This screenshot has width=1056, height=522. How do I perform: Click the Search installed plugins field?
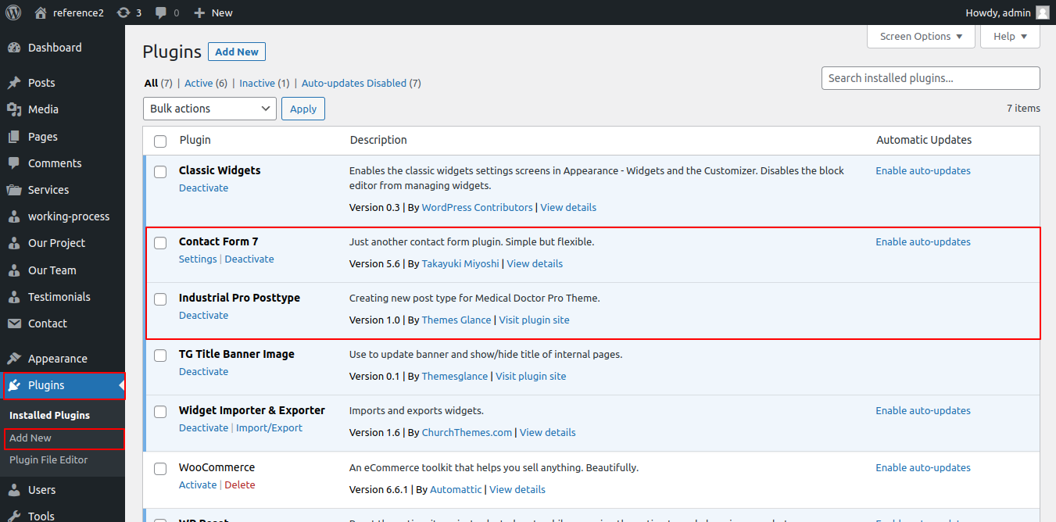[x=930, y=78]
